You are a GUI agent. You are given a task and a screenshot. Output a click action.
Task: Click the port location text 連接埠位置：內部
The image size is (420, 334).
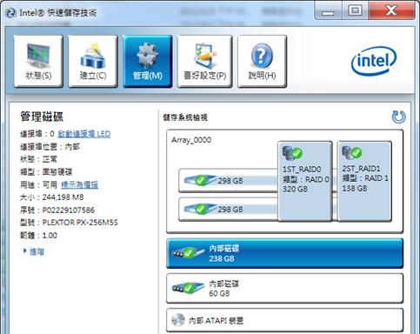click(50, 147)
